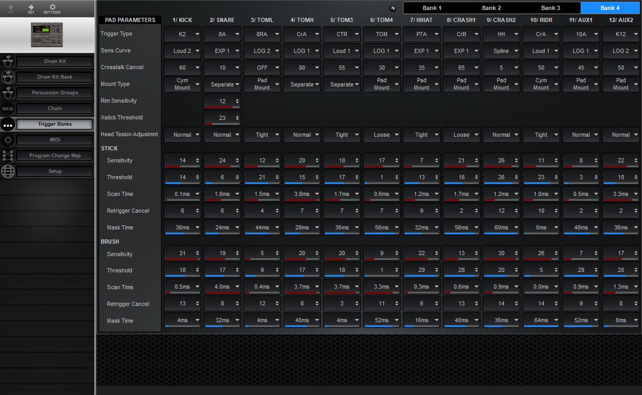Open TOMH Mount Type dropdown showing Separate
The width and height of the screenshot is (642, 395).
tap(302, 84)
